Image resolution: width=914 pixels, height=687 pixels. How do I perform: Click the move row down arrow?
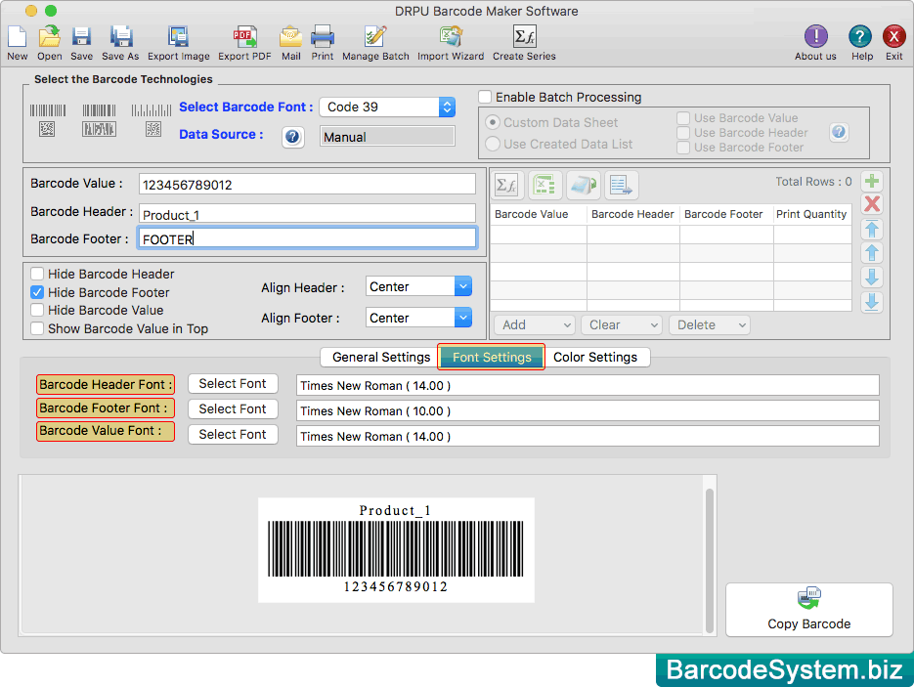(872, 278)
